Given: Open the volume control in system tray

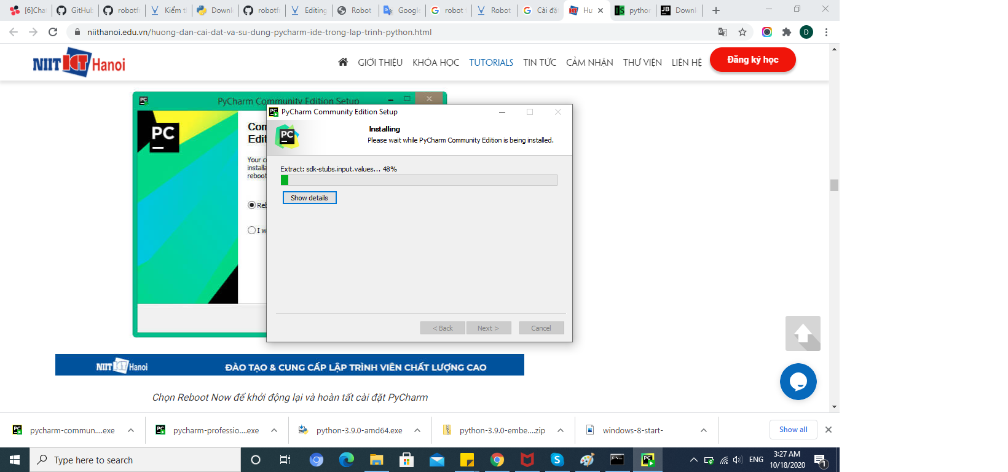Looking at the screenshot, I should pos(738,460).
